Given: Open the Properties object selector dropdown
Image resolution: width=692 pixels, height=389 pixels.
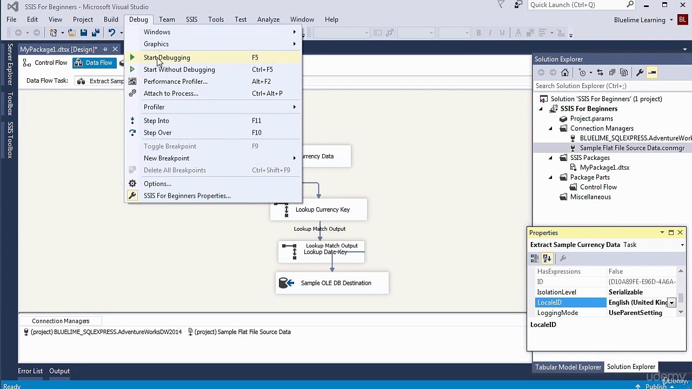Looking at the screenshot, I should pyautogui.click(x=682, y=245).
